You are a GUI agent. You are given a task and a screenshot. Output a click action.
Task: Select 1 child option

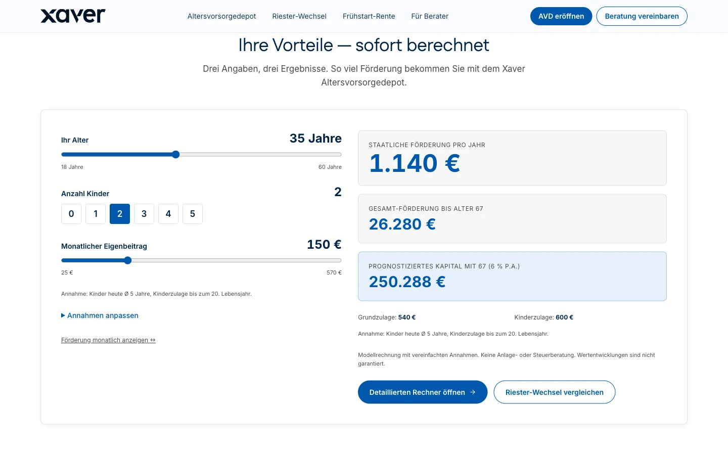click(96, 214)
